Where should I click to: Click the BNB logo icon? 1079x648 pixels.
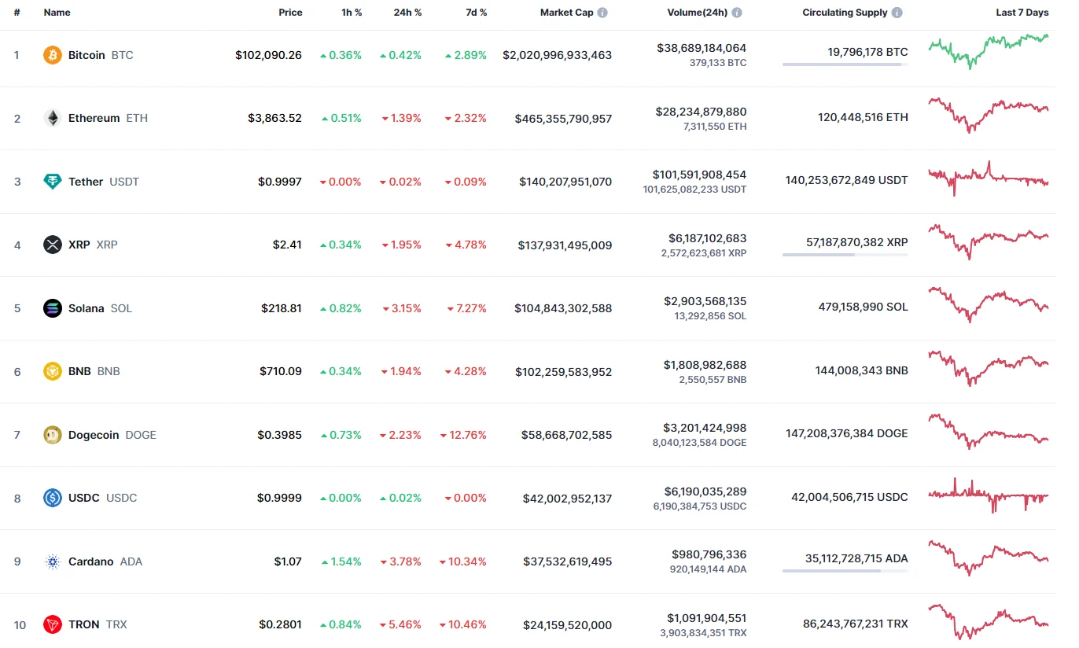point(53,371)
